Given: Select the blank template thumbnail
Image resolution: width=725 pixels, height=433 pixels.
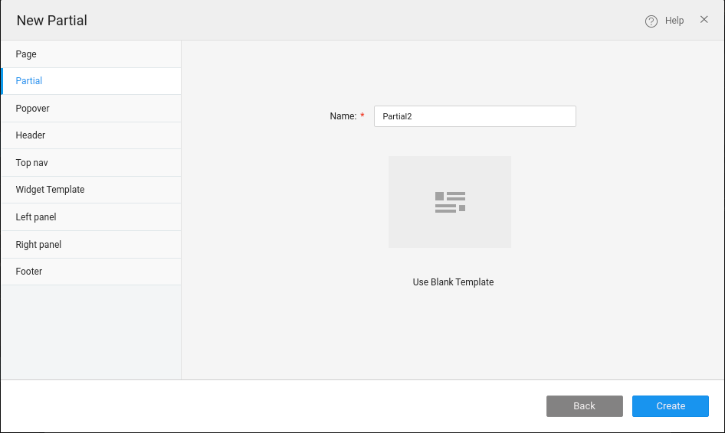Looking at the screenshot, I should tap(450, 202).
